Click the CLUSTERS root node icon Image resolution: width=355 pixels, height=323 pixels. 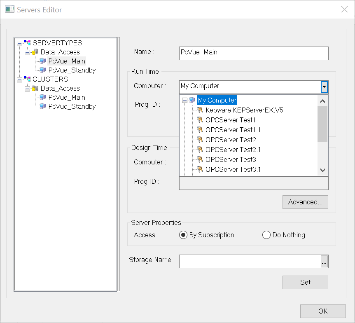tap(28, 79)
